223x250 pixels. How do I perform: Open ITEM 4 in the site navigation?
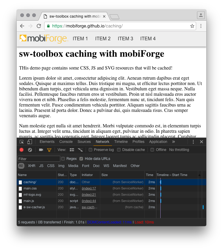click(148, 38)
